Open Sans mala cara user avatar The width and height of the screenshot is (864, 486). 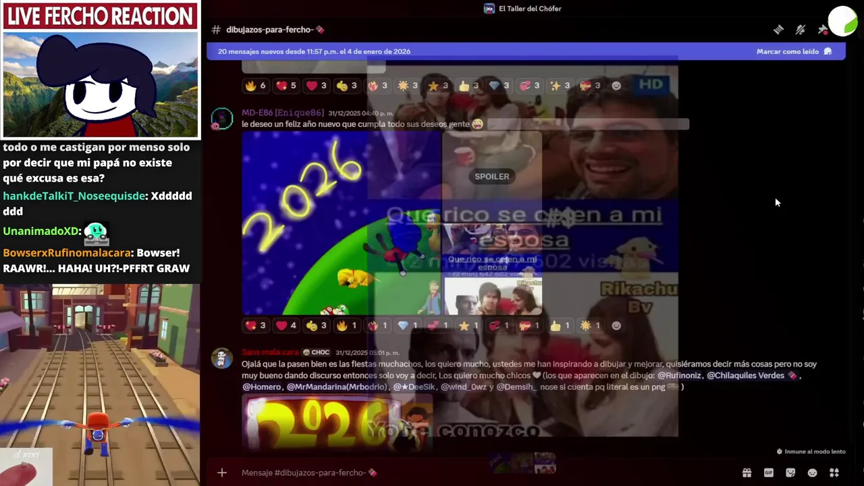point(222,359)
